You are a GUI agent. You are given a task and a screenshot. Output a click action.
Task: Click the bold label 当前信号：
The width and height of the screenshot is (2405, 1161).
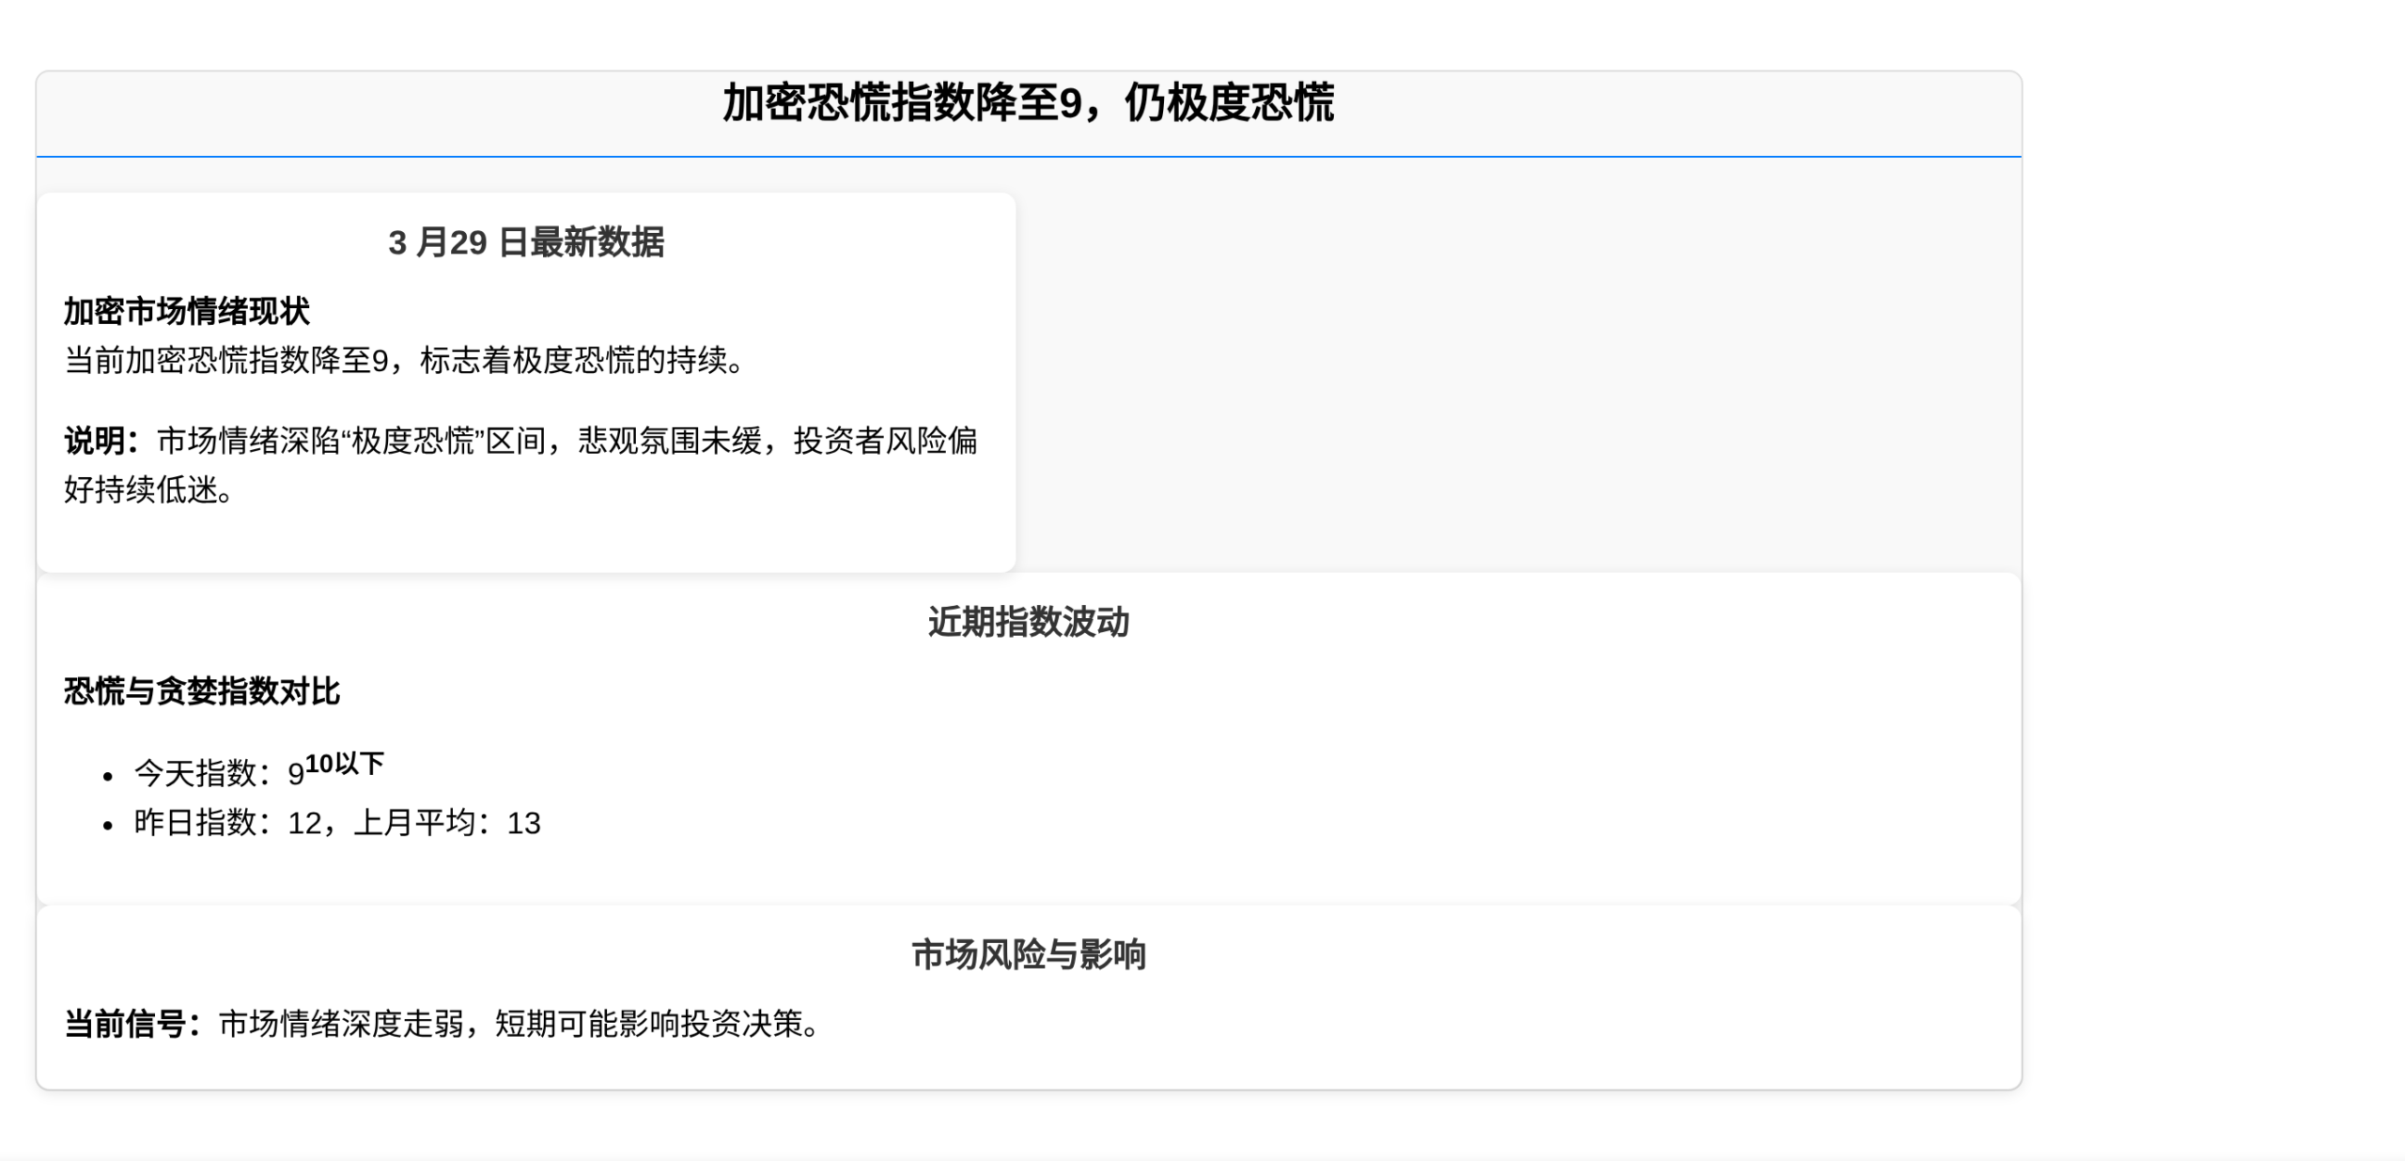pos(133,1024)
